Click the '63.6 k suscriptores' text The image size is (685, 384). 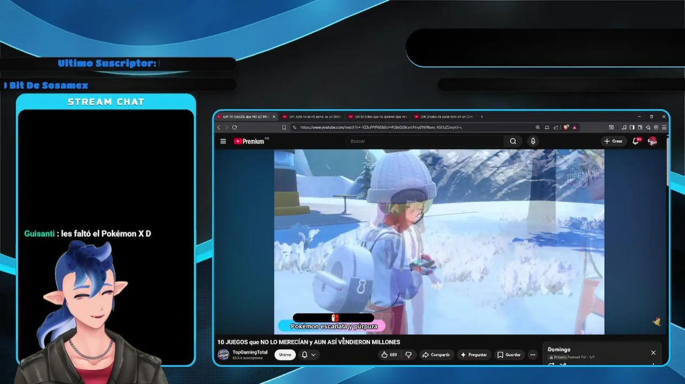247,358
